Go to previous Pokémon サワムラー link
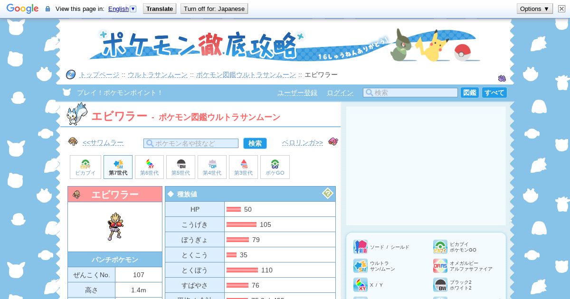 click(x=103, y=143)
